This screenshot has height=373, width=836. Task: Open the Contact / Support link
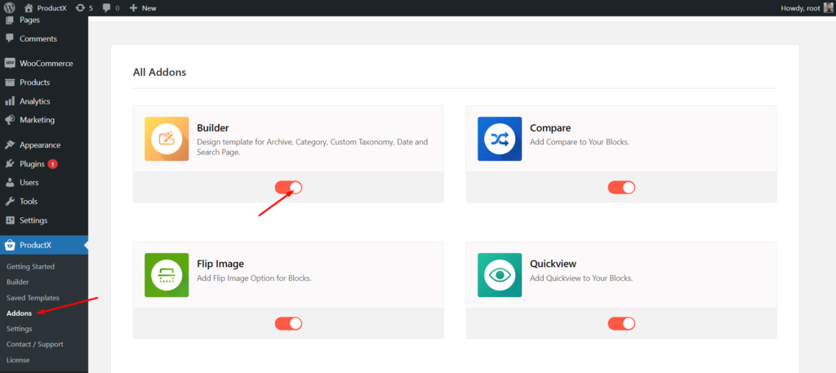point(34,344)
